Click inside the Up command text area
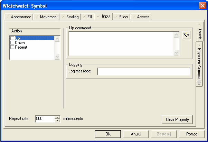The width and height of the screenshot is (208, 142). [x=121, y=43]
